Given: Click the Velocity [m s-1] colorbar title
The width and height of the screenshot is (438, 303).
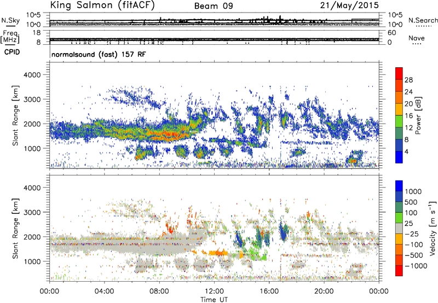Looking at the screenshot, I should [433, 228].
